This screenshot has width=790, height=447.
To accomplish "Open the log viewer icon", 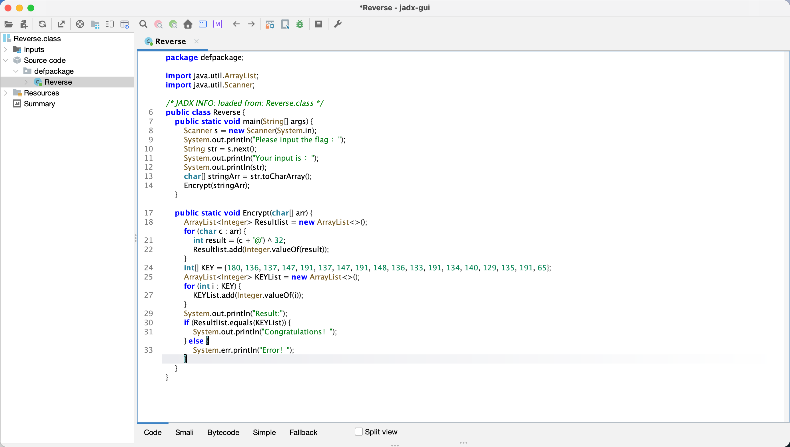I will [x=319, y=24].
